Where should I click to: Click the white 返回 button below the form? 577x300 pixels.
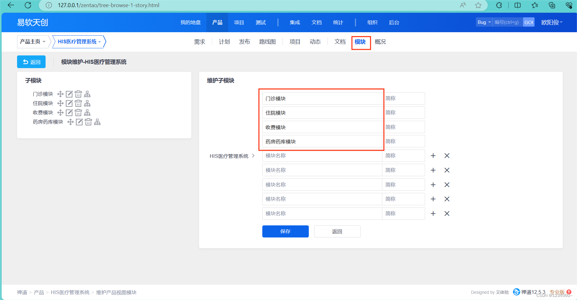(x=337, y=231)
